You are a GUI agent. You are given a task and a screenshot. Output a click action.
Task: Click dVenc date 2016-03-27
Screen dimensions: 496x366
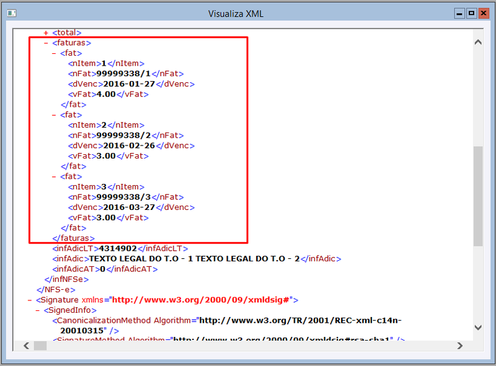[129, 207]
